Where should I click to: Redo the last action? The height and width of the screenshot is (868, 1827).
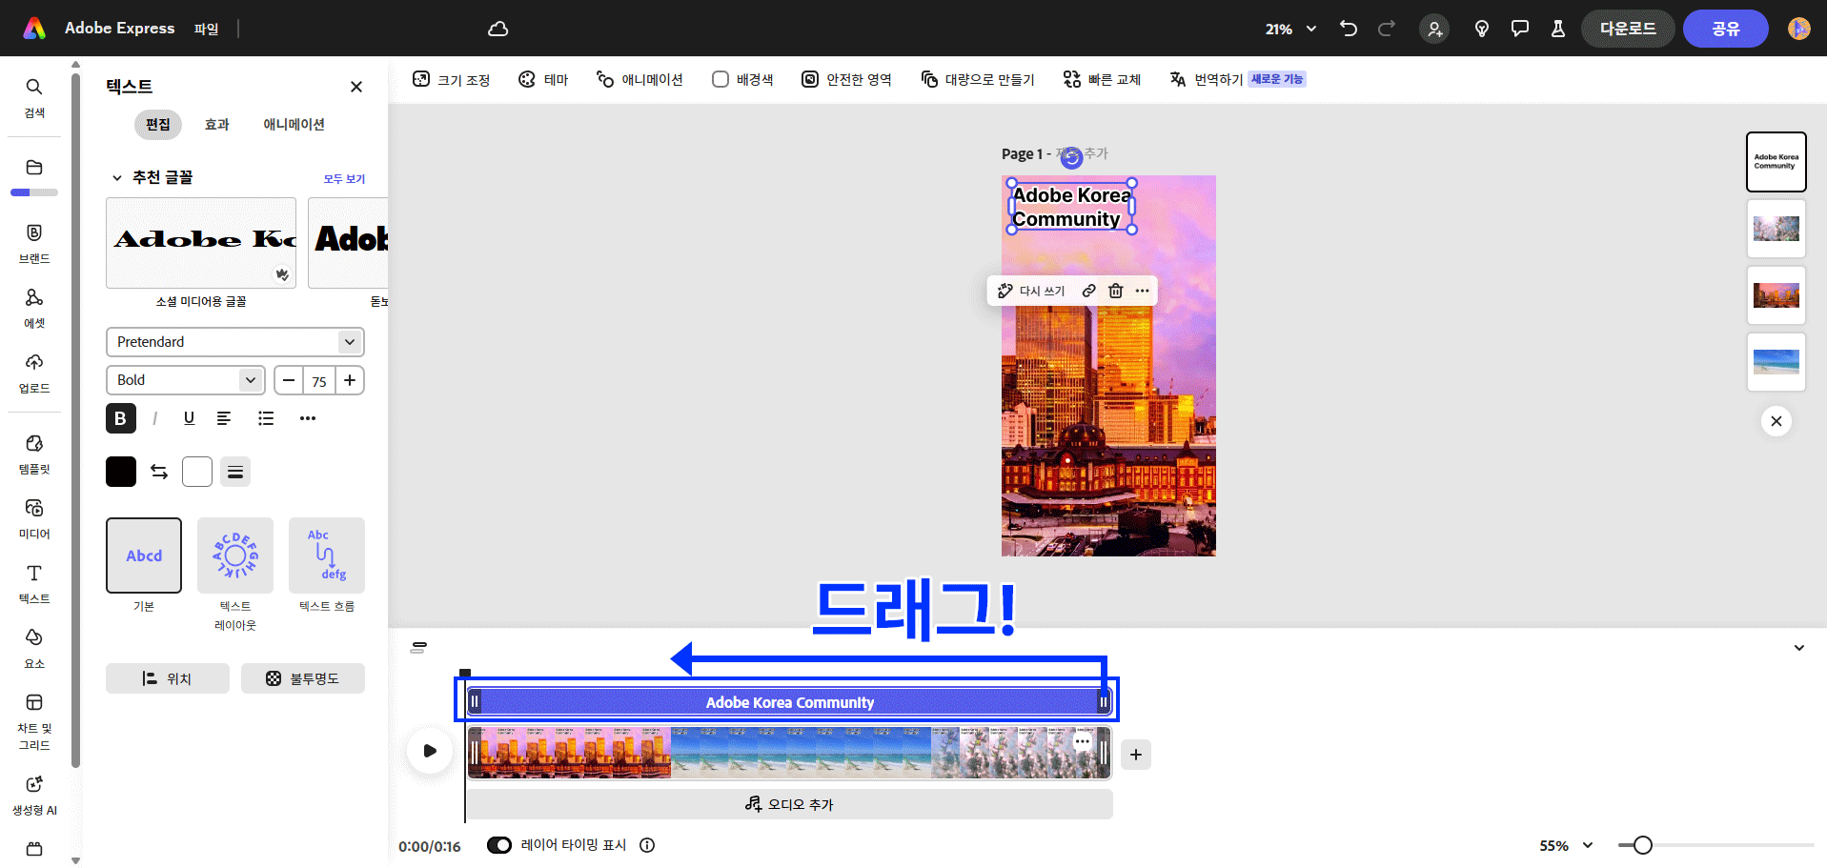tap(1387, 29)
